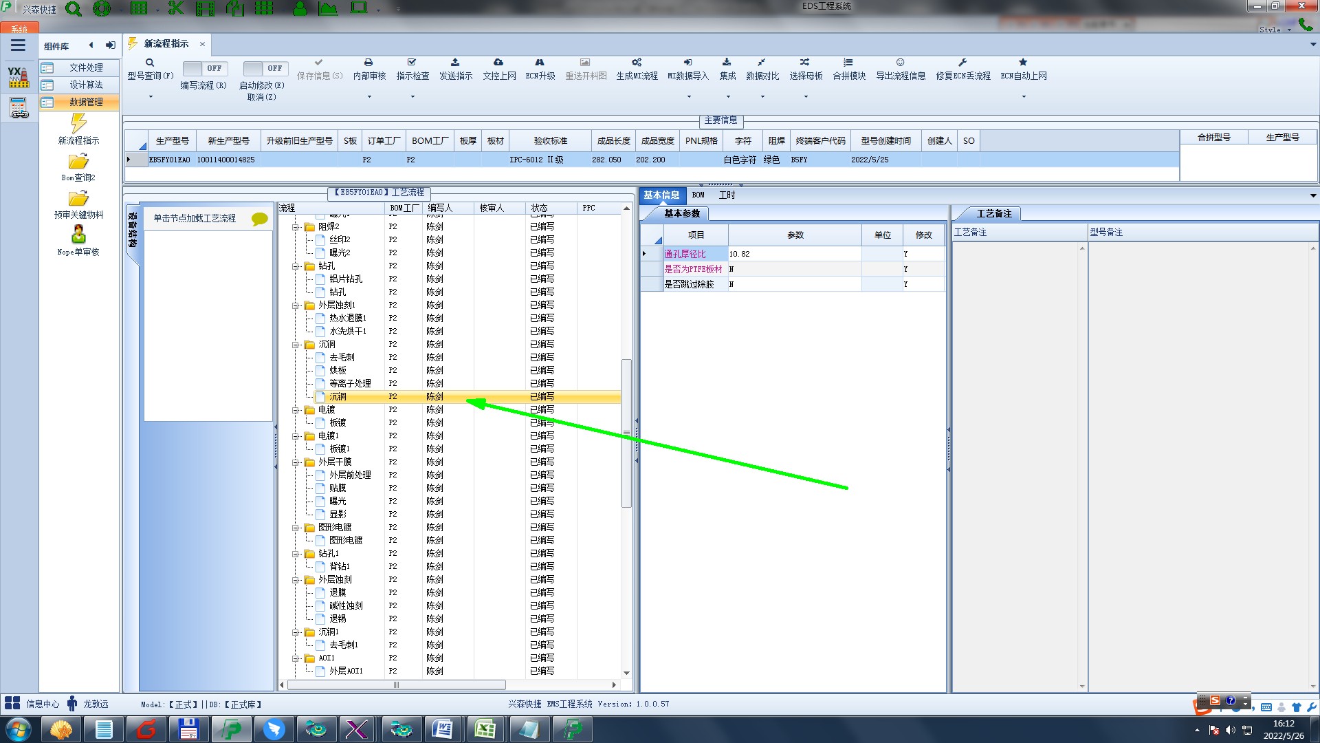The height and width of the screenshot is (743, 1320).
Task: Switch to the BOM tab
Action: [698, 195]
